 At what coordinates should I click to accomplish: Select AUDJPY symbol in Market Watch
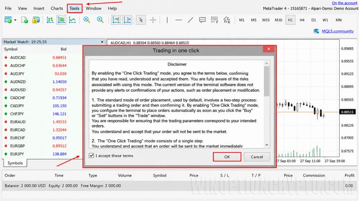click(x=17, y=74)
